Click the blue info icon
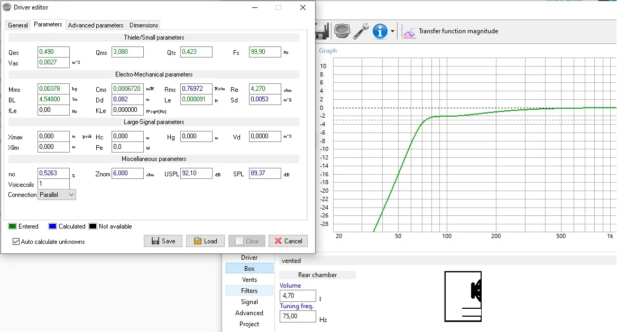Screen dimensions: 617x332 pyautogui.click(x=380, y=31)
